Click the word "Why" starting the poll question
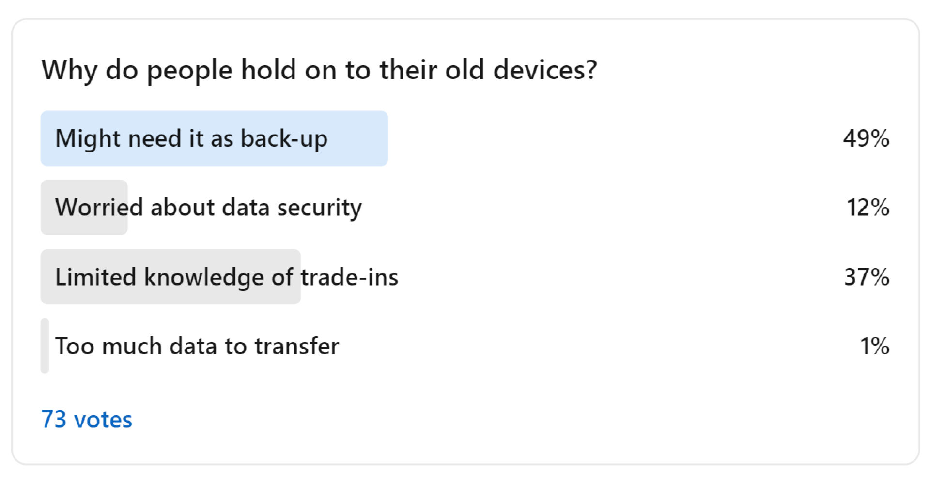Viewport: 930px width, 485px height. (69, 70)
